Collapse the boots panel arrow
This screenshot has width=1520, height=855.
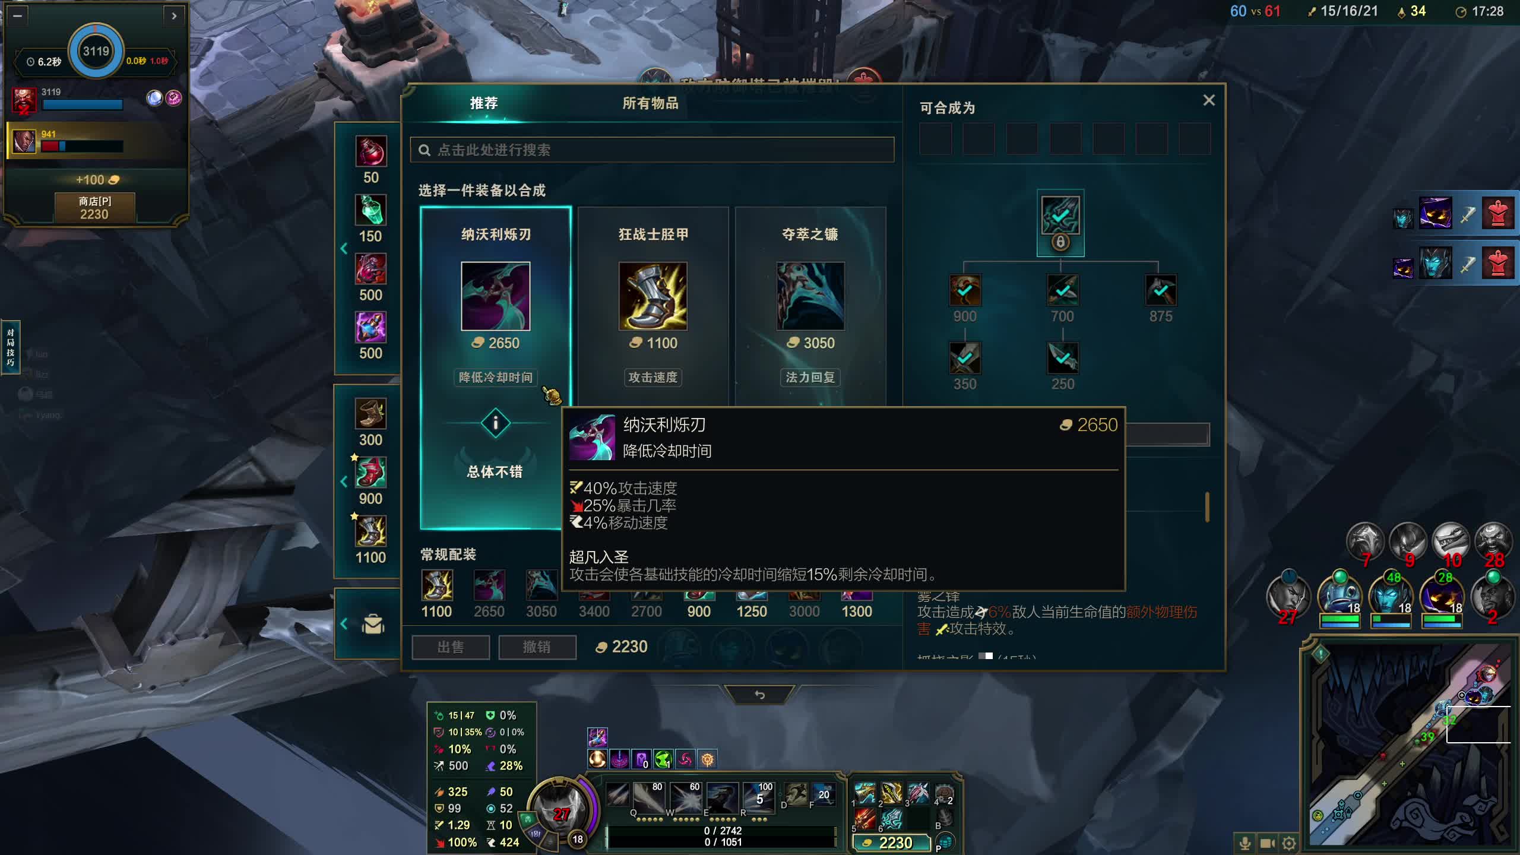344,482
